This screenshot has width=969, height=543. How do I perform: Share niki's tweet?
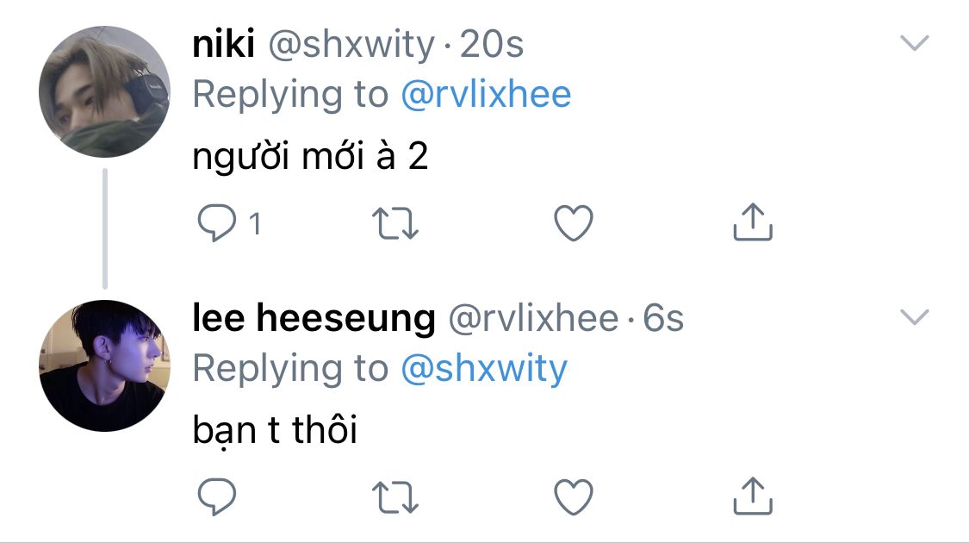point(752,222)
